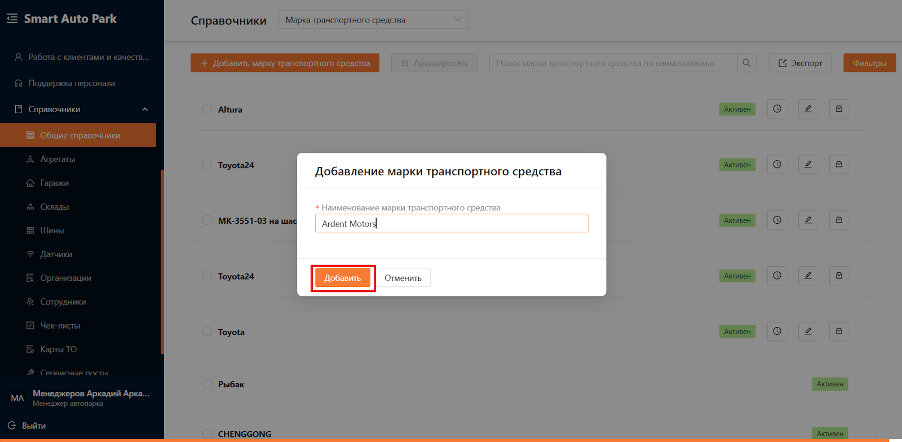Click the brand name input field
The width and height of the screenshot is (902, 442).
pyautogui.click(x=452, y=223)
